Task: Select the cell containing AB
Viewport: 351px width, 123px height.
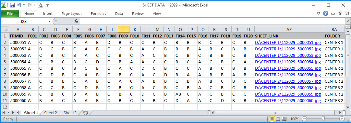Action: pos(180,94)
